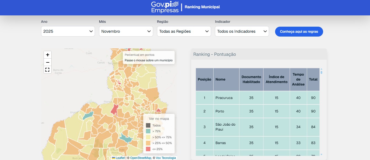Open the Mês dropdown showing Novembro
Image resolution: width=370 pixels, height=160 pixels.
[x=126, y=31]
